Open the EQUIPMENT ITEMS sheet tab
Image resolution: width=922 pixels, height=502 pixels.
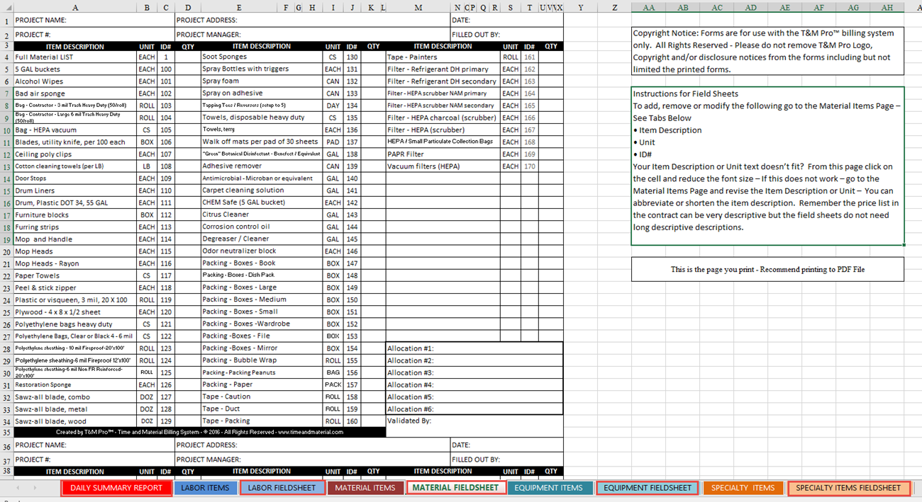tap(548, 488)
